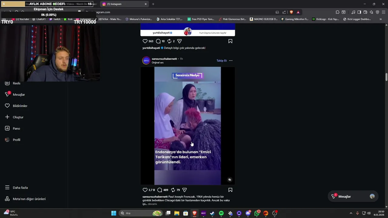Show hidden system tray icons
Viewport: 388px width, 218px height.
351,213
